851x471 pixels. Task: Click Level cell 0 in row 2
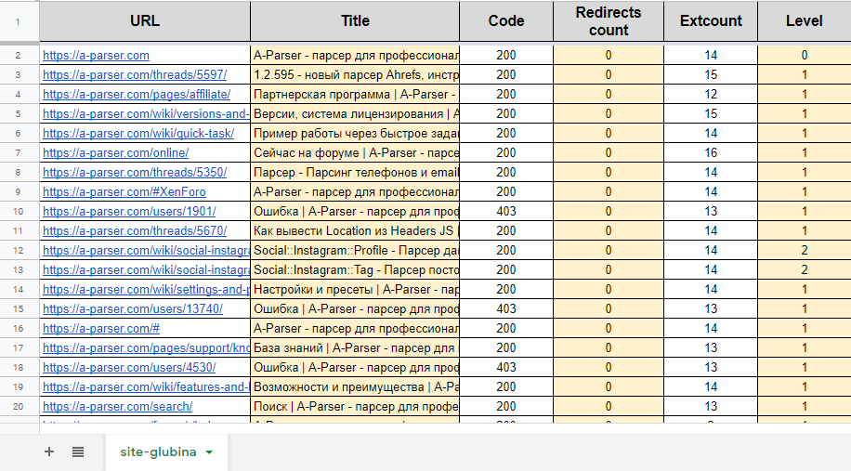tap(805, 56)
